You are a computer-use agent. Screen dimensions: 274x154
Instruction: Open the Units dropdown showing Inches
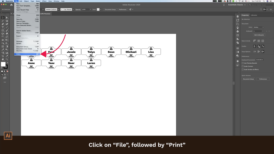pos(259,27)
